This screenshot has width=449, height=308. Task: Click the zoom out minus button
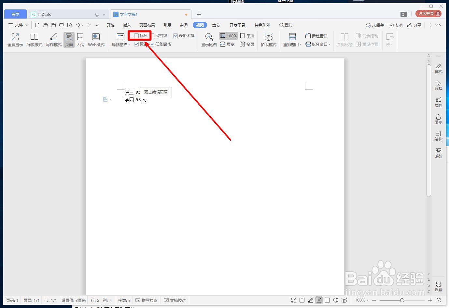pos(374,300)
